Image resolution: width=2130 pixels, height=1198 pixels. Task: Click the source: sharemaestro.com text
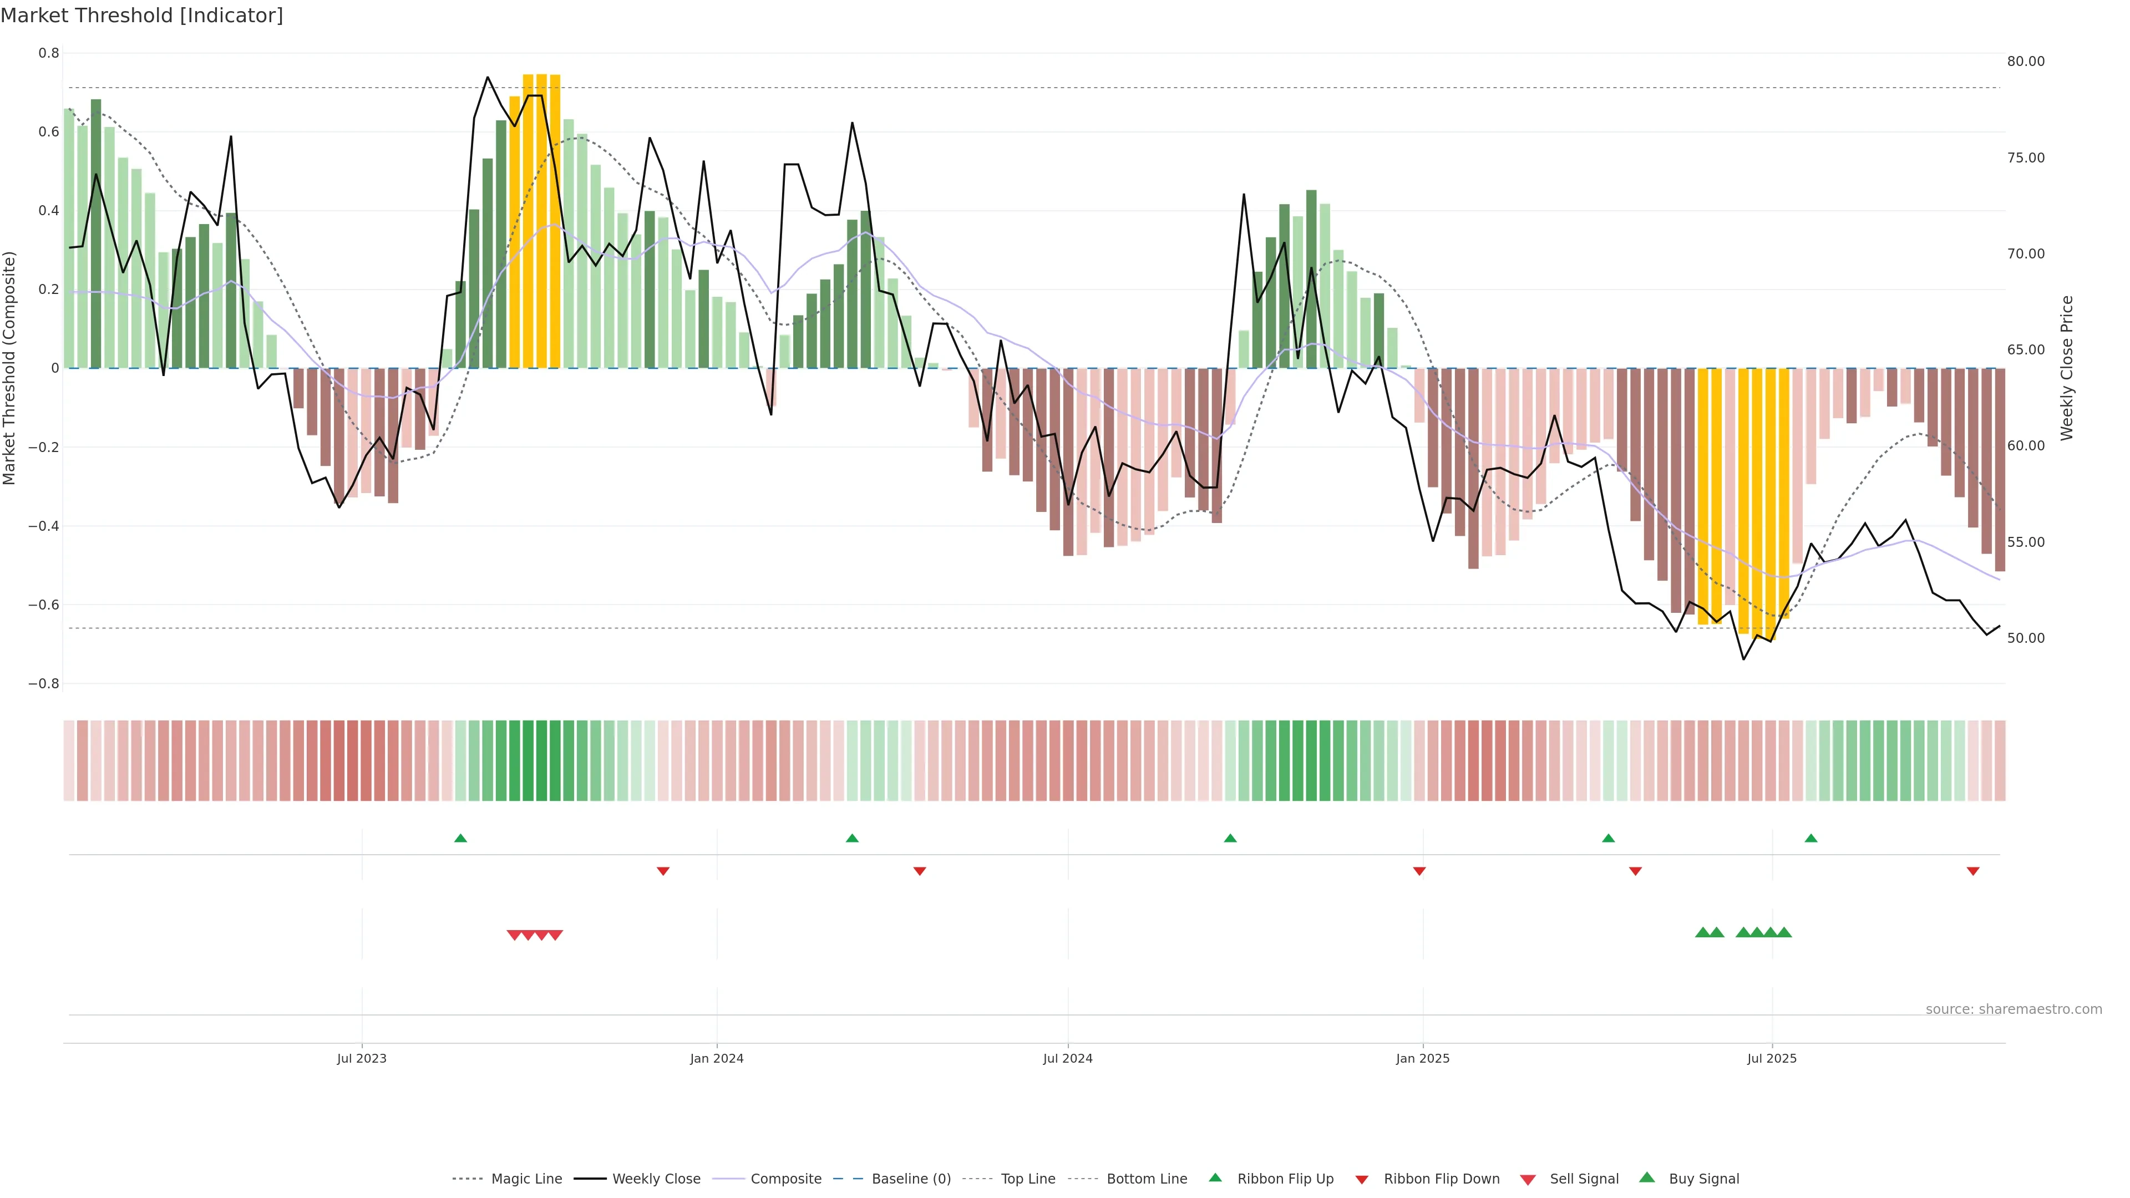2014,1009
